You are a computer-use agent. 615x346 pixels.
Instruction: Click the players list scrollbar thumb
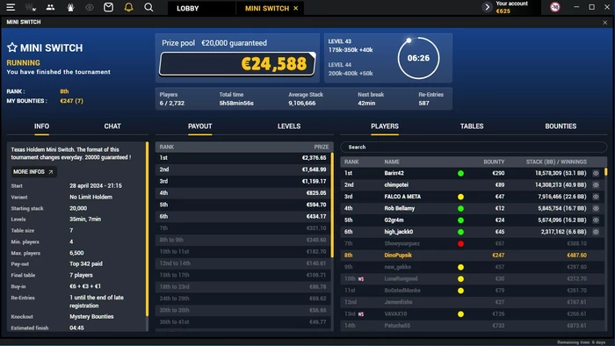point(605,171)
